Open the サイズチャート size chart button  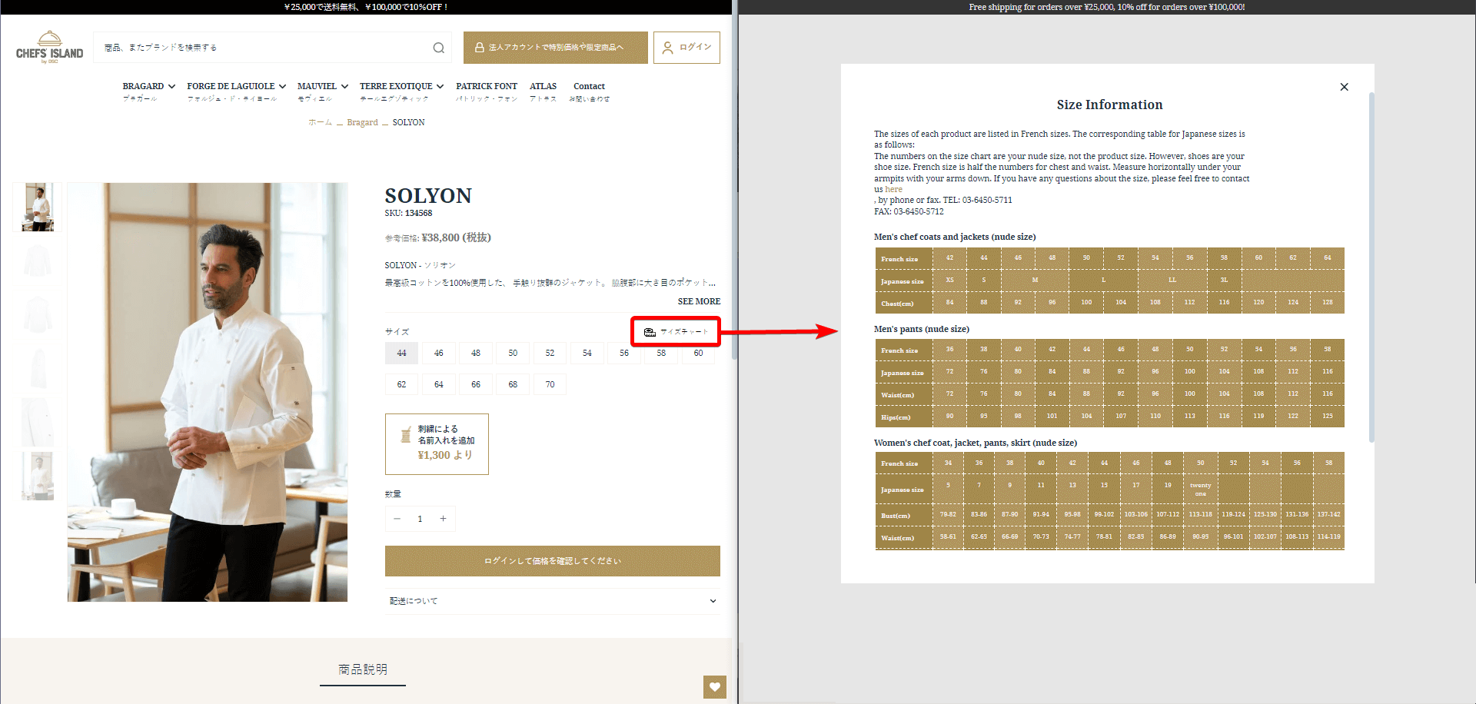click(x=676, y=331)
